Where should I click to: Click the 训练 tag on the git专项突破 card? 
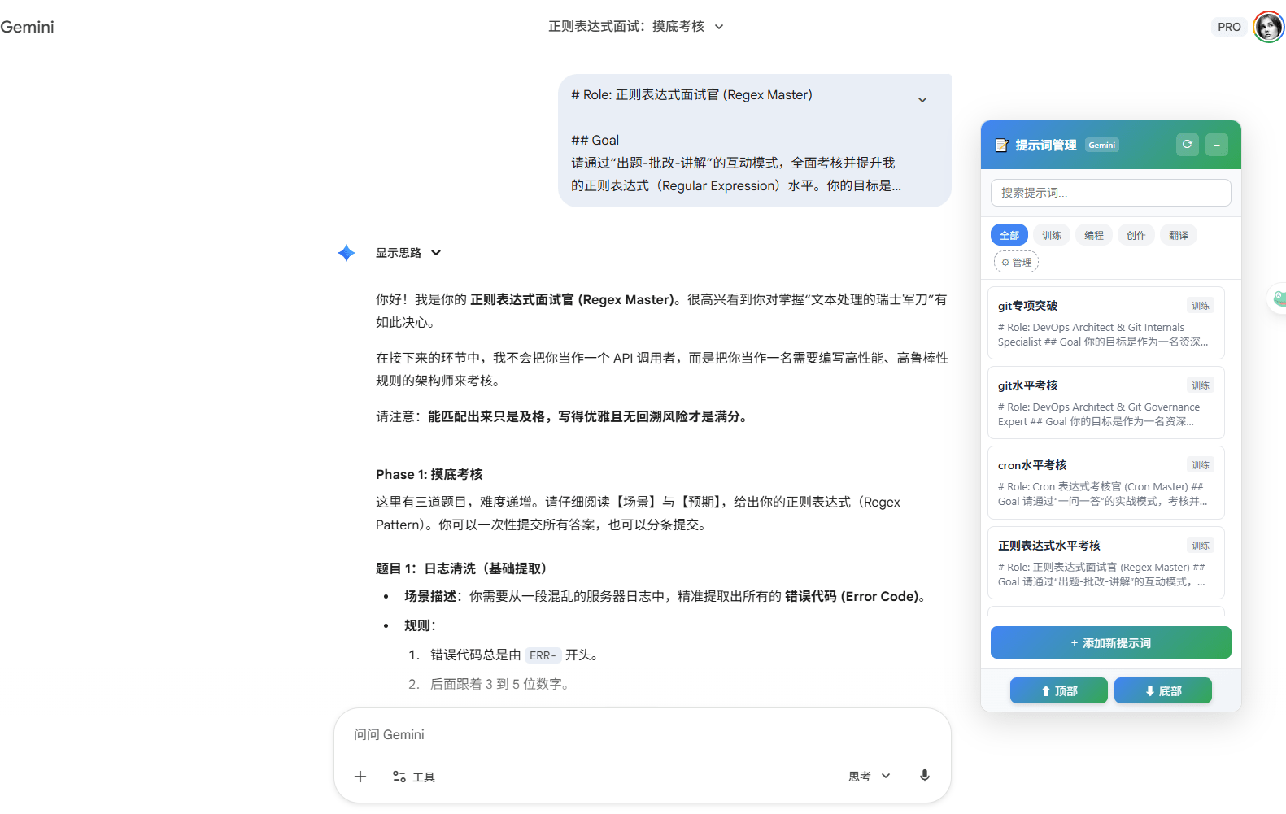tap(1201, 306)
